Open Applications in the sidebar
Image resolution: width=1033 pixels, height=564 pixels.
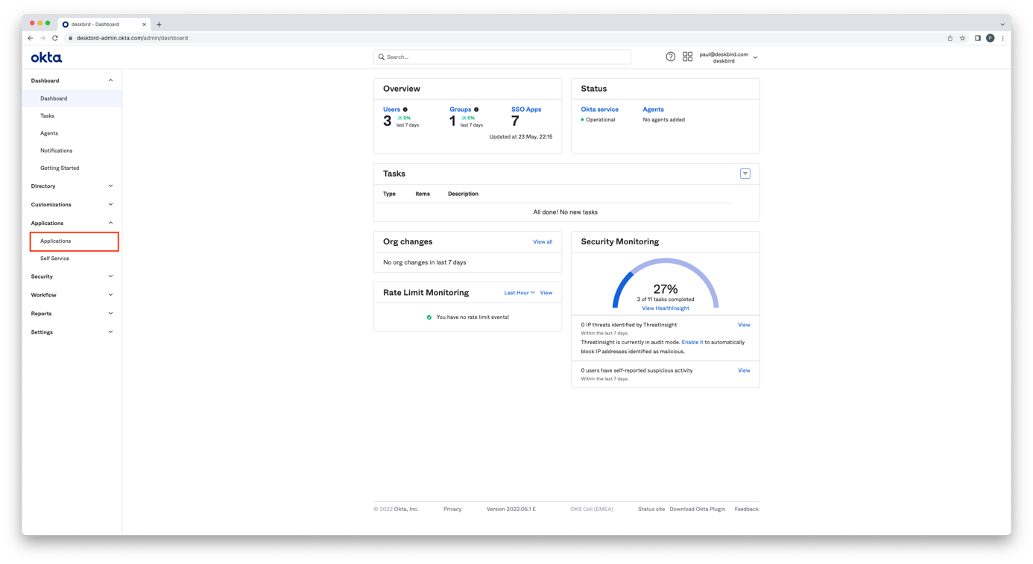56,241
